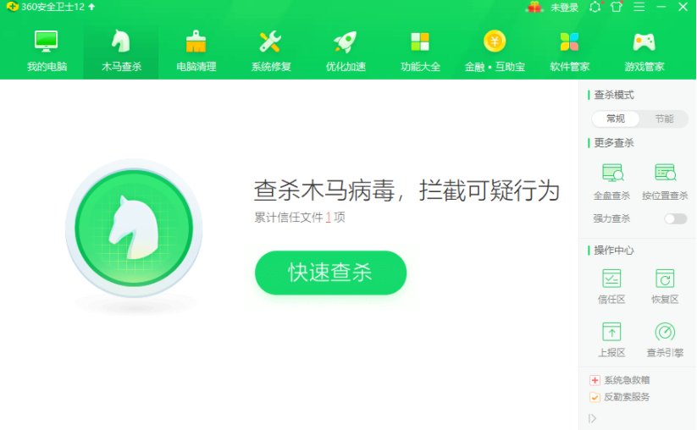Click the 未登录 login text

tap(565, 7)
